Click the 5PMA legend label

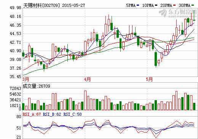coord(131,5)
